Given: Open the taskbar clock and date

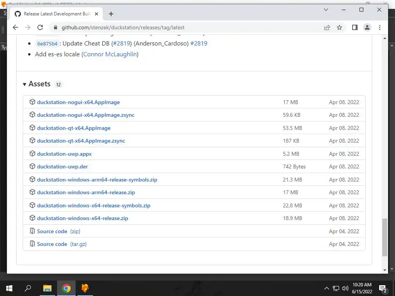Looking at the screenshot, I should tap(362, 288).
